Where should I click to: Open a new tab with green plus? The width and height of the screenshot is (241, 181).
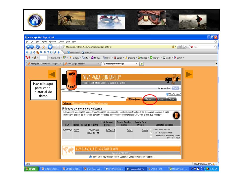tap(142, 64)
